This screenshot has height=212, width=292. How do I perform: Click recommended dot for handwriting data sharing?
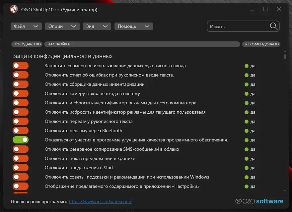click(x=247, y=66)
